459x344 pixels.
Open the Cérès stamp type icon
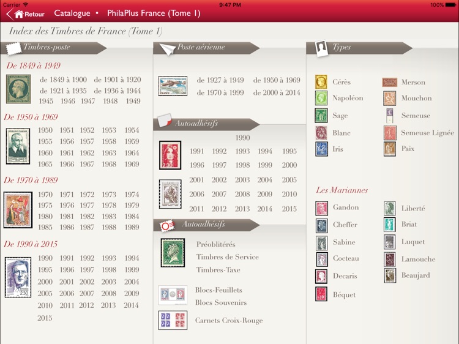point(321,81)
